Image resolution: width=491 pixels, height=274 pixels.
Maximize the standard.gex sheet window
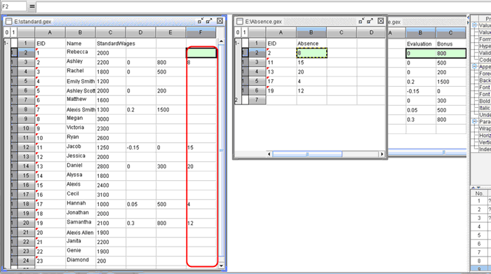pyautogui.click(x=209, y=21)
